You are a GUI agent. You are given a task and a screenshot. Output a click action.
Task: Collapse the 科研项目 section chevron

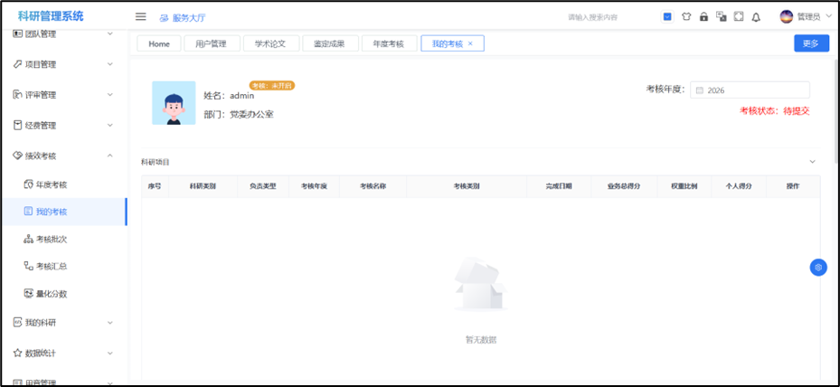[812, 162]
